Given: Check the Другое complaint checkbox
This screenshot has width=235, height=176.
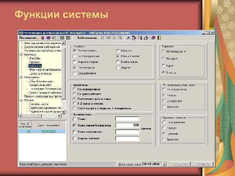Looking at the screenshot, I should click(x=118, y=68).
